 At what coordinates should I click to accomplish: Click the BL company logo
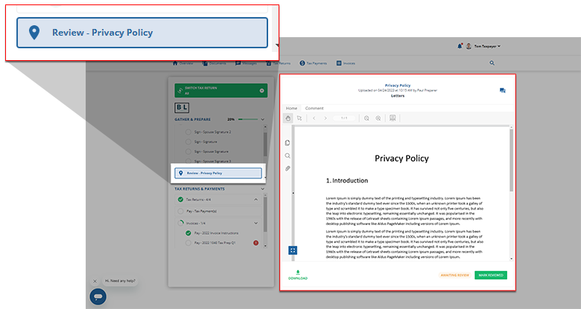point(182,108)
